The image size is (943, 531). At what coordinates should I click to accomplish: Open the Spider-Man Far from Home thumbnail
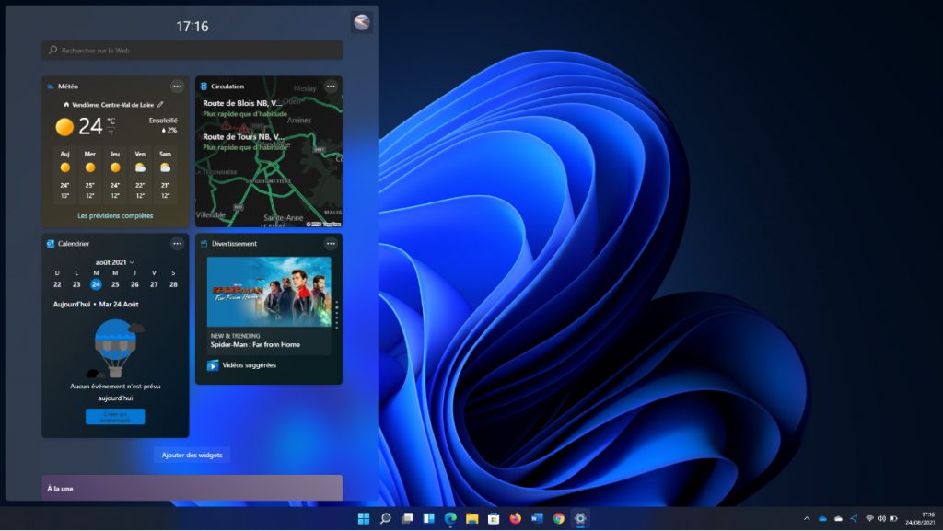[x=268, y=291]
